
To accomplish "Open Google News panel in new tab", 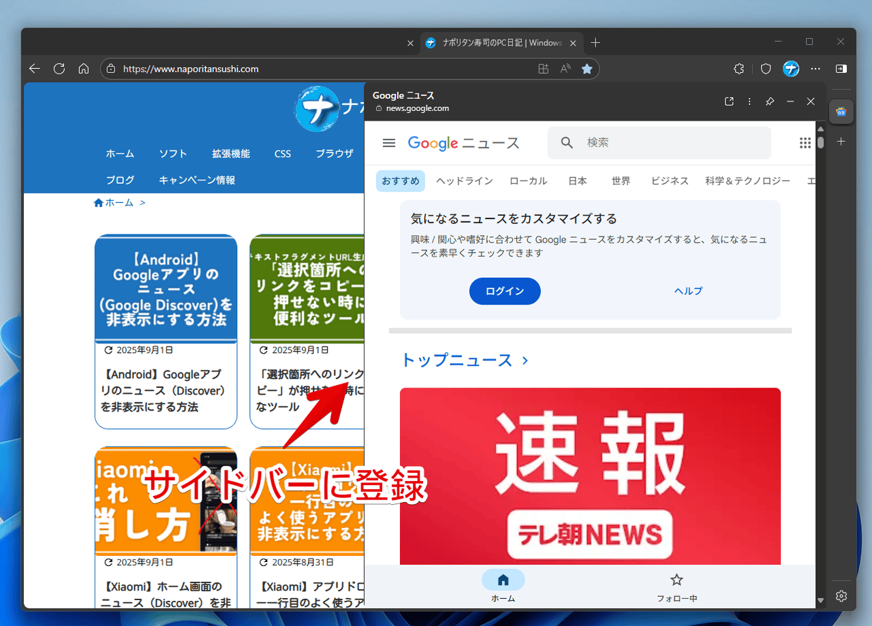I will click(x=729, y=101).
